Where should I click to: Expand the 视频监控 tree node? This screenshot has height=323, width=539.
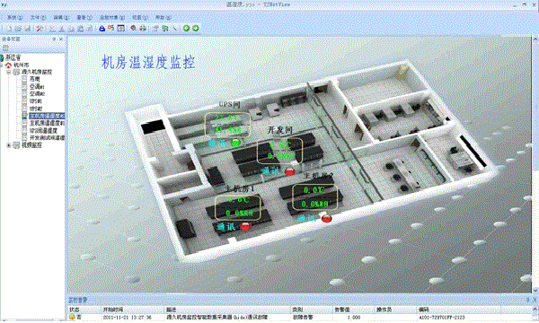point(9,145)
